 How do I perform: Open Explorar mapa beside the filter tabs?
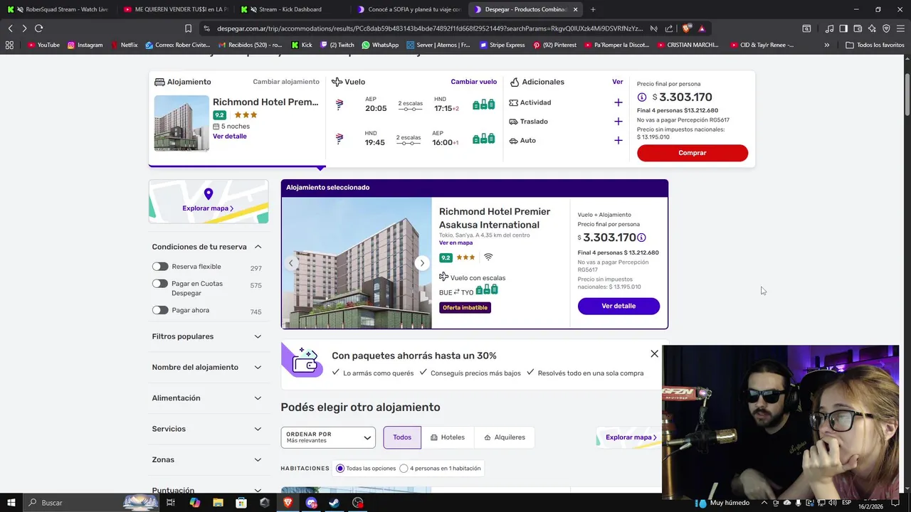(x=631, y=437)
